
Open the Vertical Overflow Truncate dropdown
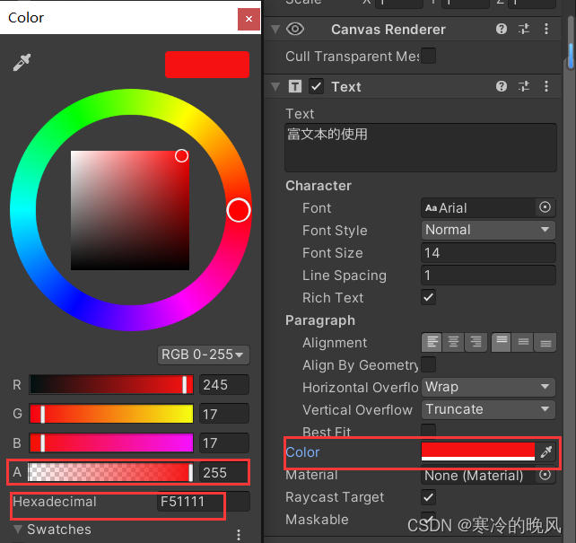(488, 409)
